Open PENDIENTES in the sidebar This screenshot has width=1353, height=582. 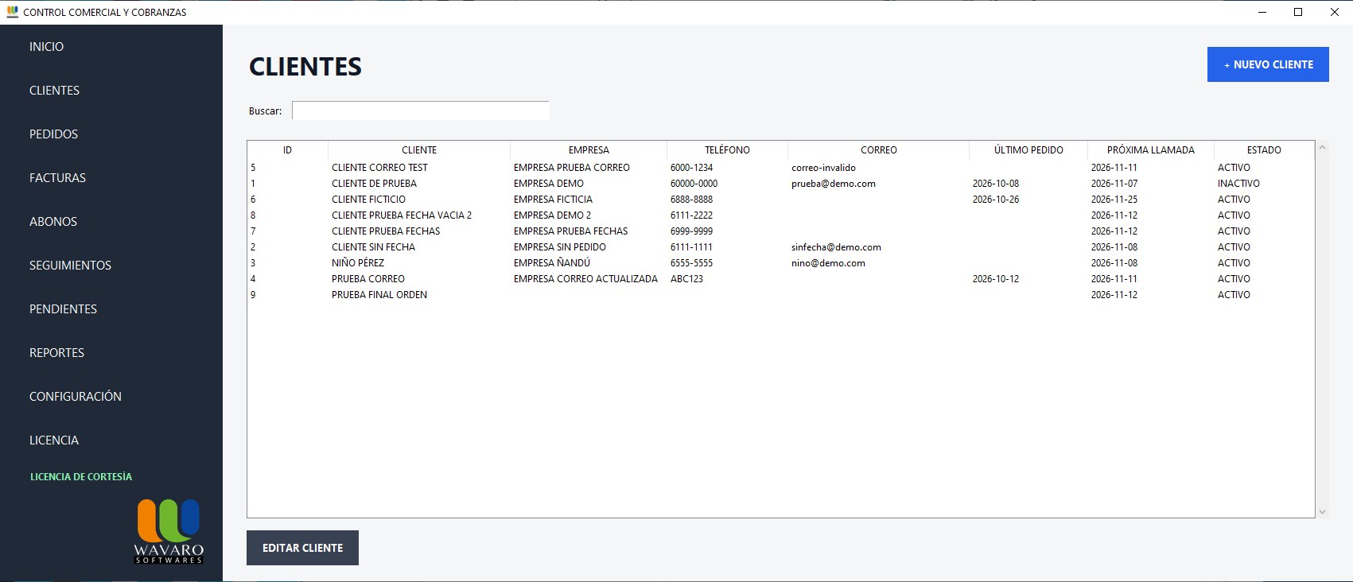[63, 309]
